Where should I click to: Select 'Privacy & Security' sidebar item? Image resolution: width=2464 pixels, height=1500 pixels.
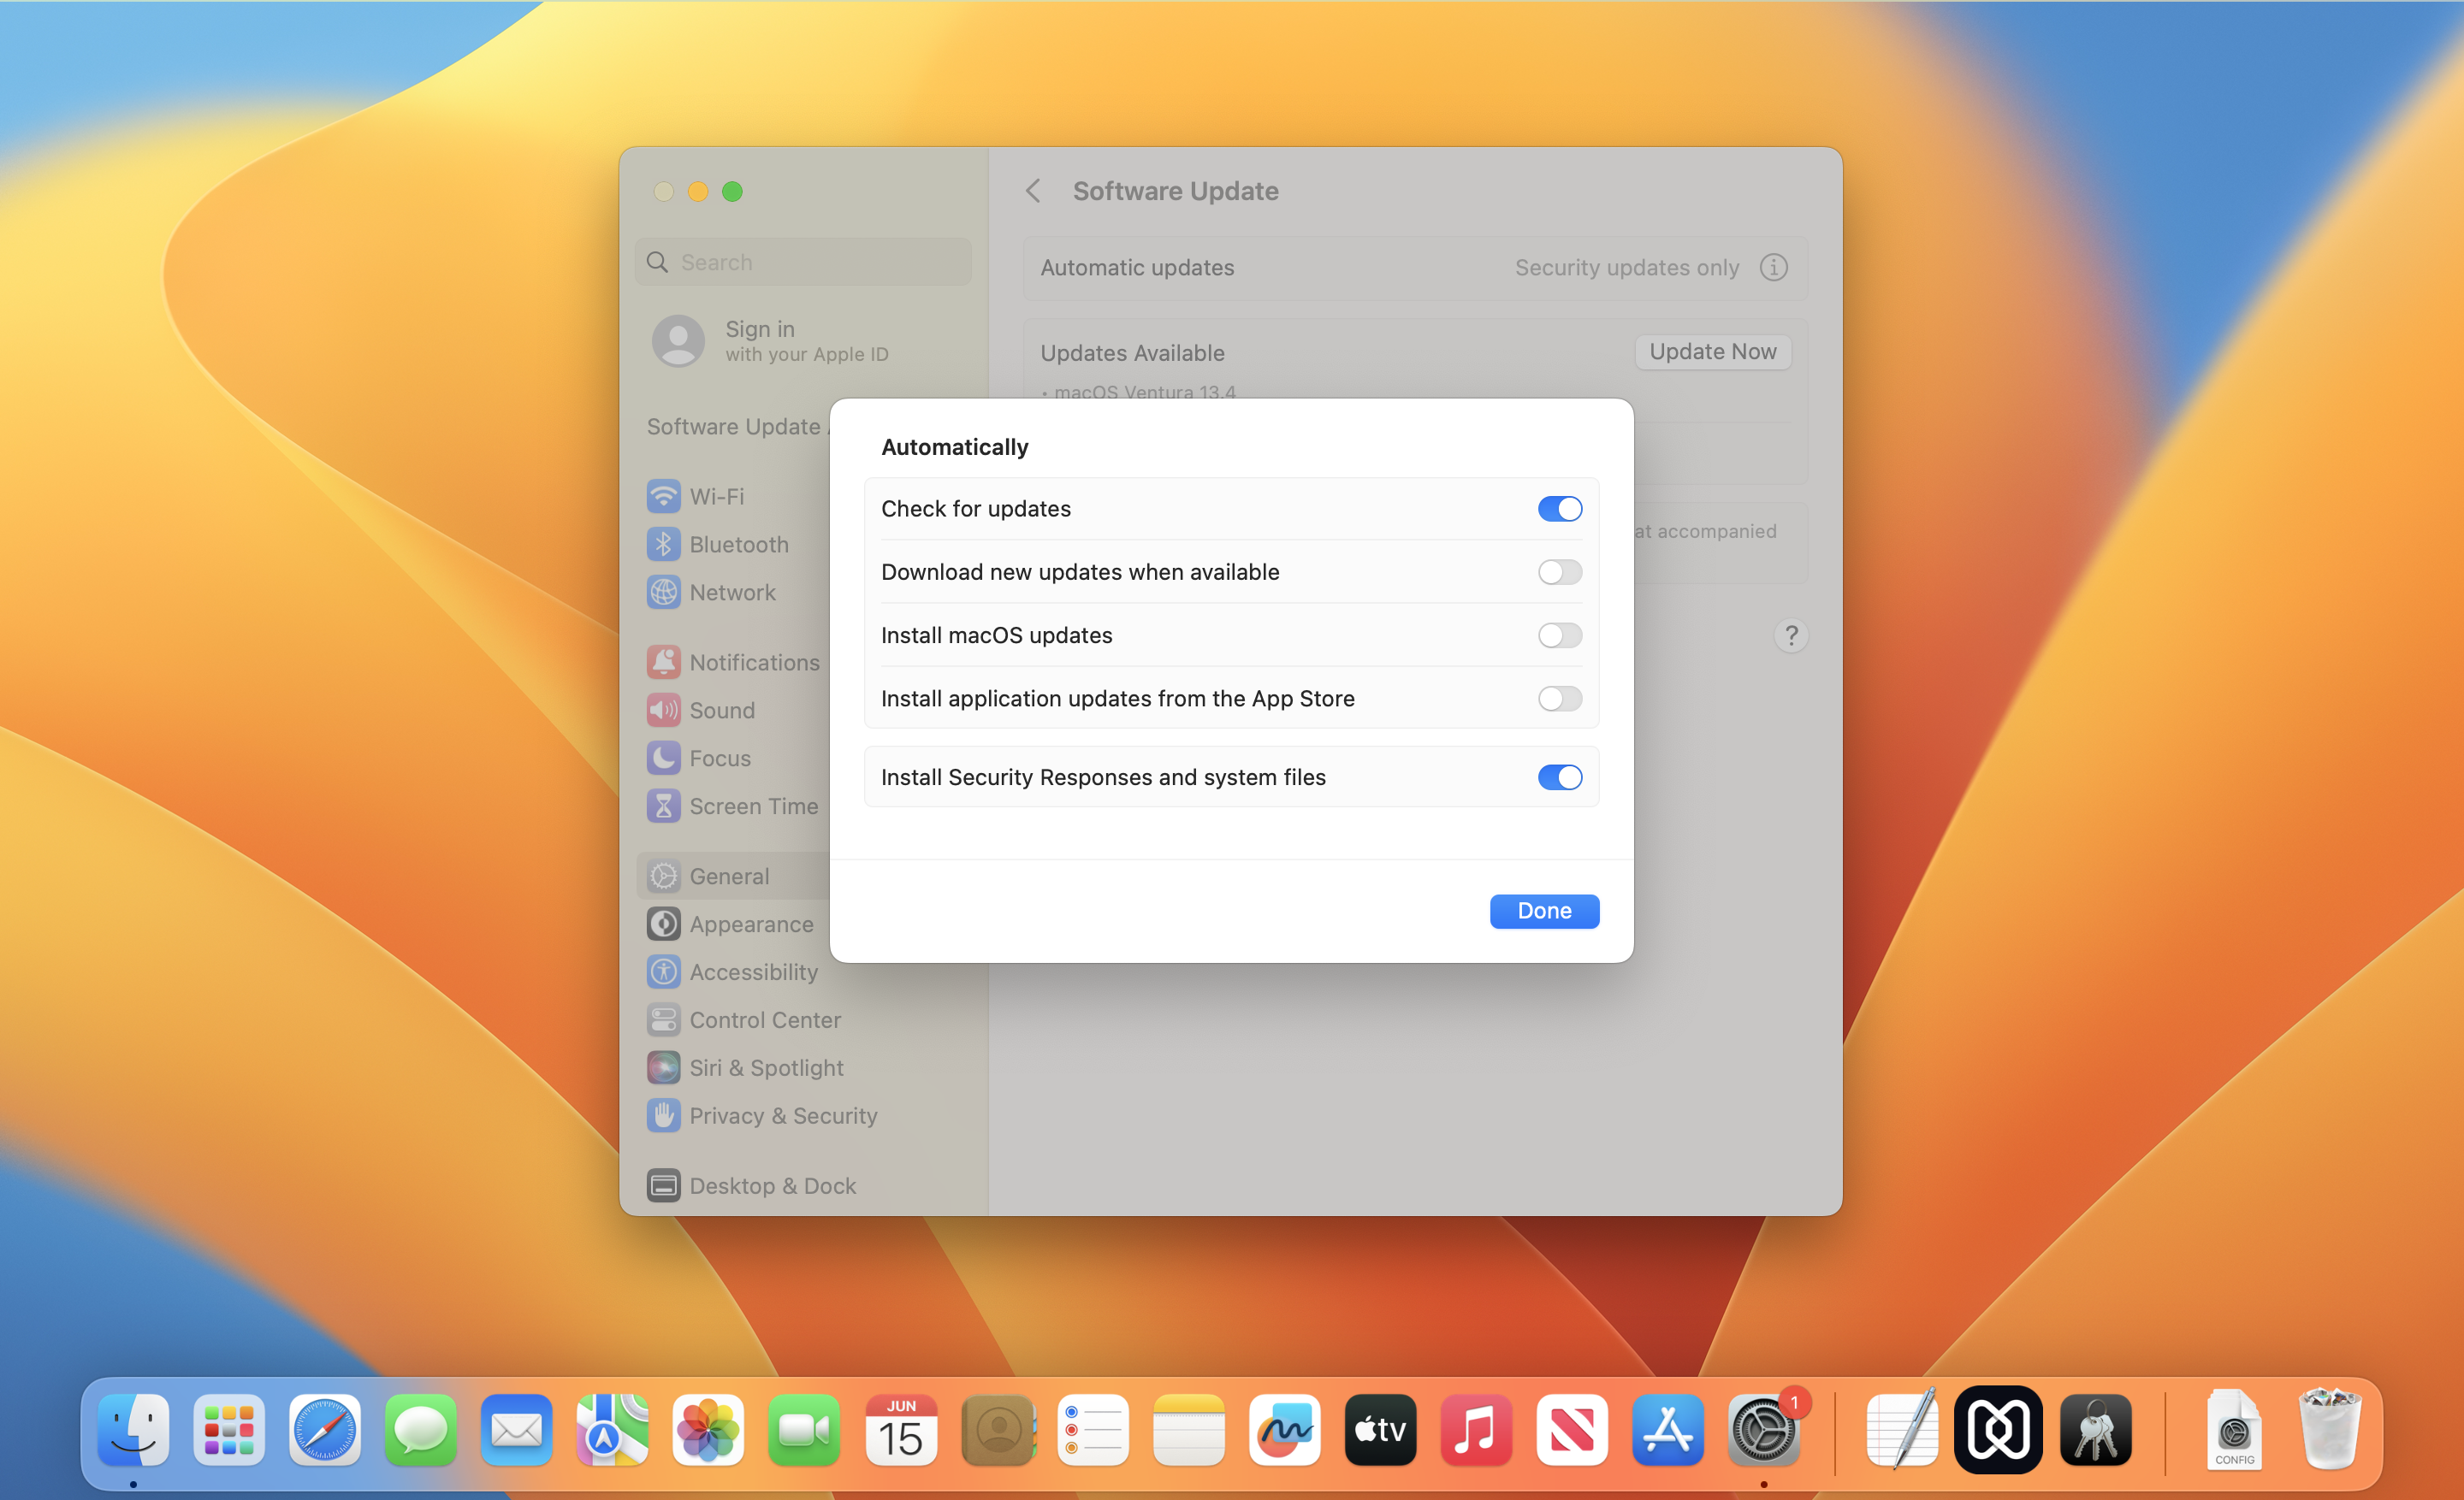pos(781,1113)
